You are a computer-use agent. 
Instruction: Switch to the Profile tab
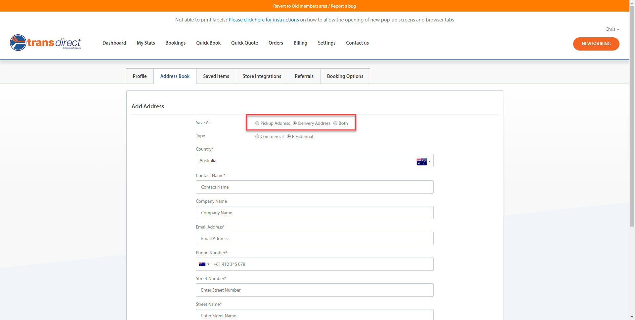tap(140, 76)
